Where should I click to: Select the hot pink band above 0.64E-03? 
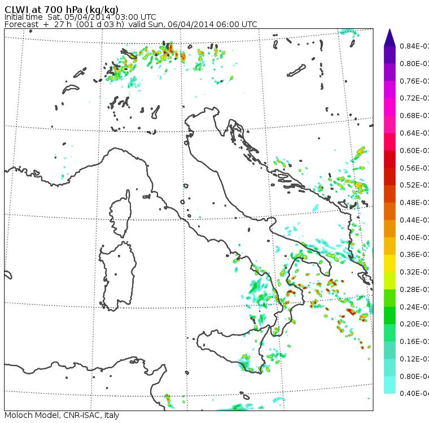click(389, 124)
